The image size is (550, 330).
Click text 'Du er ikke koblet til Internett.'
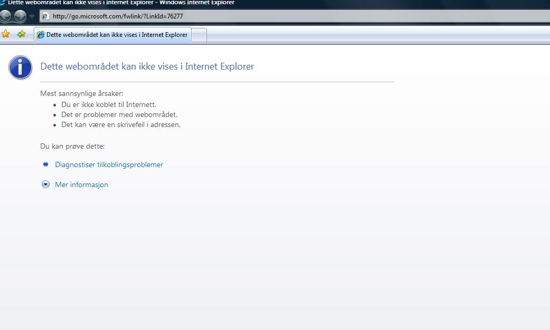pyautogui.click(x=109, y=104)
